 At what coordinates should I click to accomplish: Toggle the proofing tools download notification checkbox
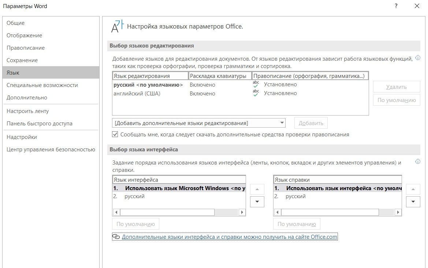(116, 135)
